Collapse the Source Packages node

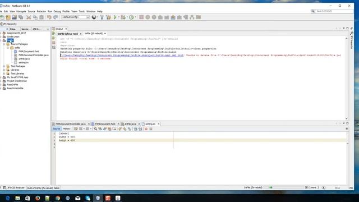[4, 44]
